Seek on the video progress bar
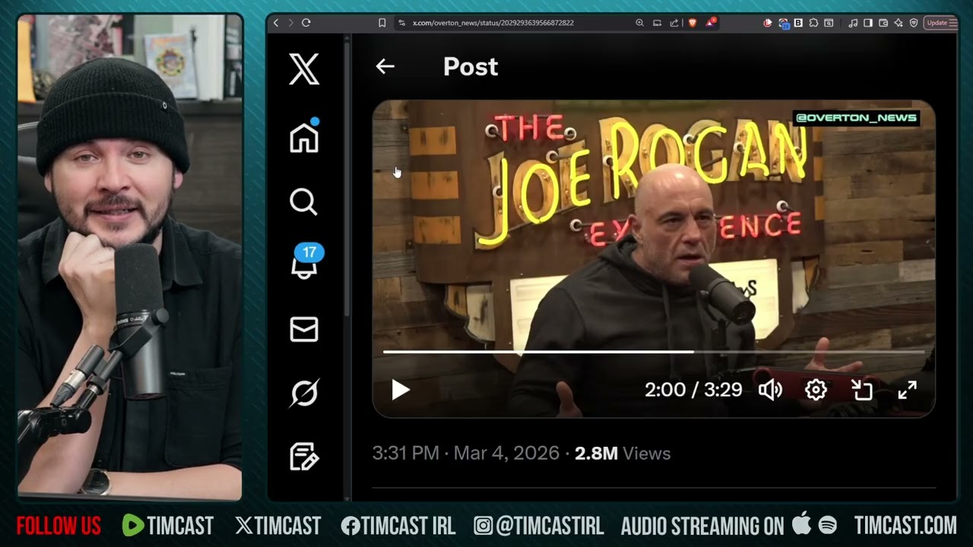This screenshot has height=547, width=973. click(654, 352)
